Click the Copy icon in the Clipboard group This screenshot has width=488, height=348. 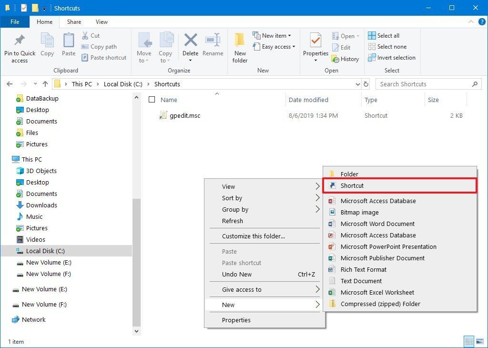(47, 45)
